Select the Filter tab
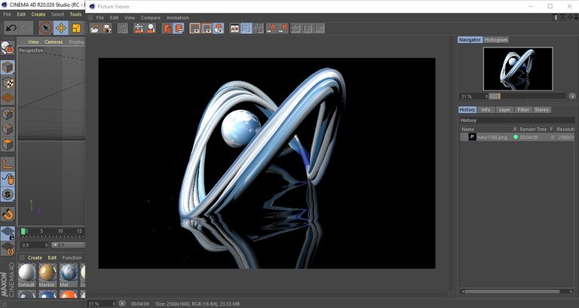 [x=523, y=110]
